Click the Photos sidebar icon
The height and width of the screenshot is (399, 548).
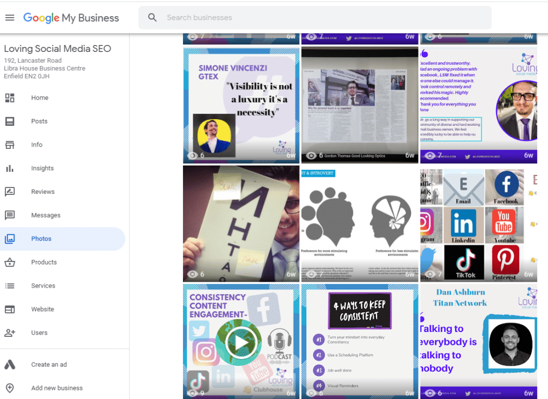click(x=10, y=239)
